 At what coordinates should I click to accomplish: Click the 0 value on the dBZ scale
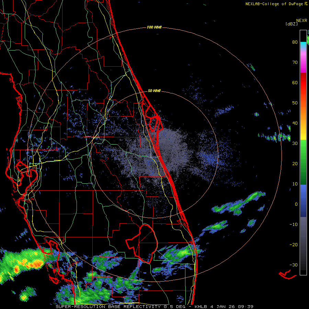(296, 204)
